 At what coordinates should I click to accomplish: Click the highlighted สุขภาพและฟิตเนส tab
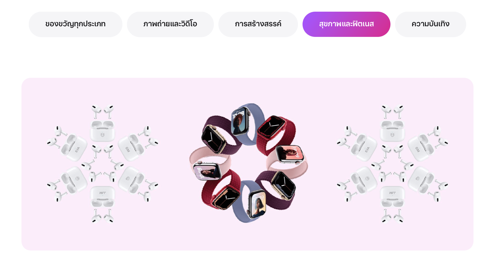[346, 24]
